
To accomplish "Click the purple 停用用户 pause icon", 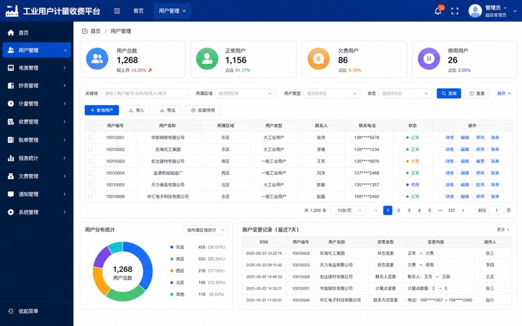I will coord(429,59).
